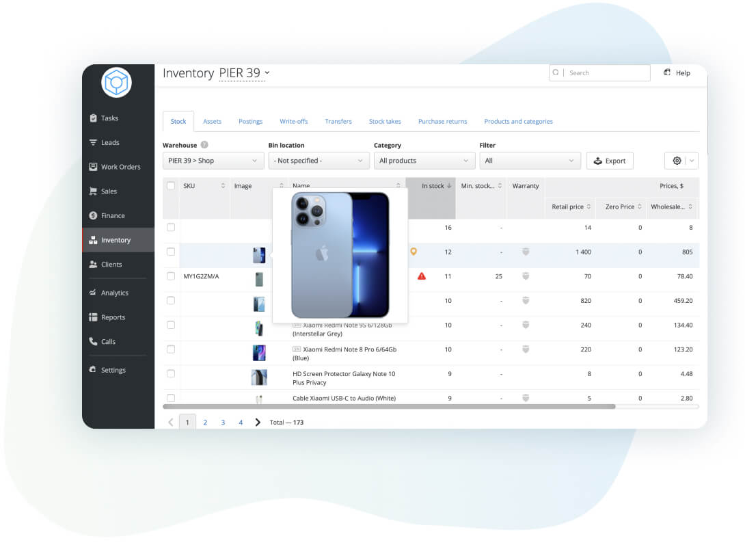Image resolution: width=745 pixels, height=547 pixels.
Task: Select the Xiaomi Redmi Note 8 Pro row checkbox
Action: coord(170,349)
